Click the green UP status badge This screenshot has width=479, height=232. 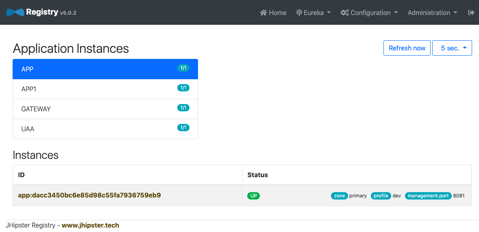tap(254, 196)
